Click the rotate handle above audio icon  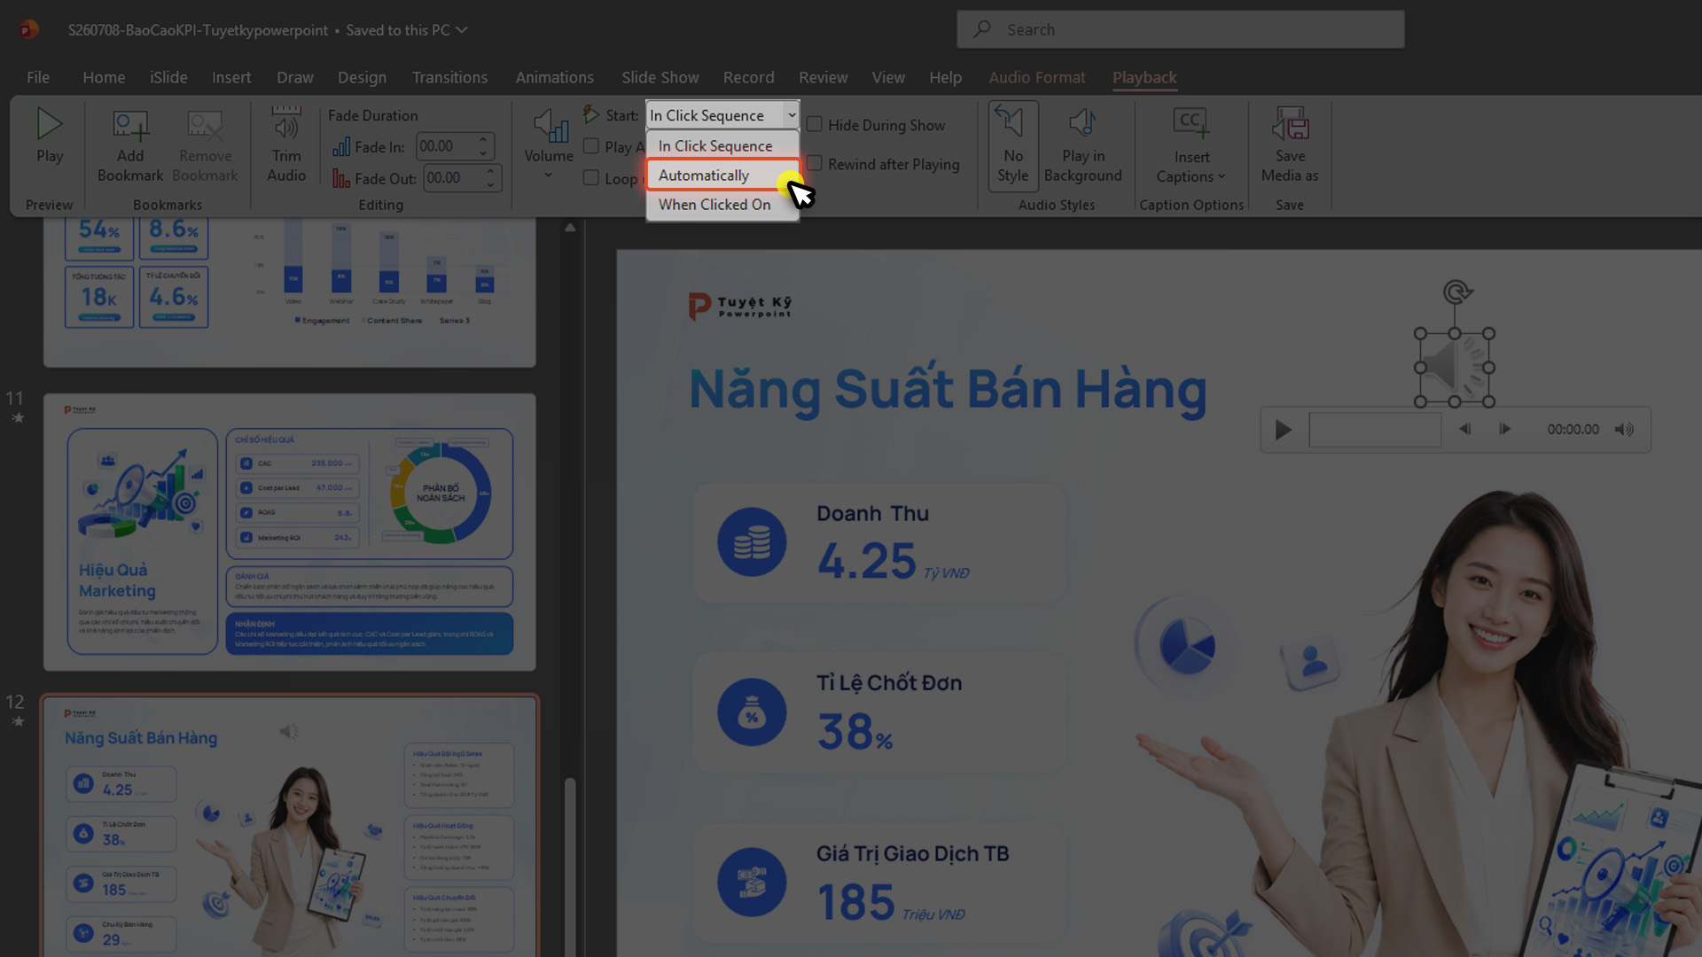1456,292
